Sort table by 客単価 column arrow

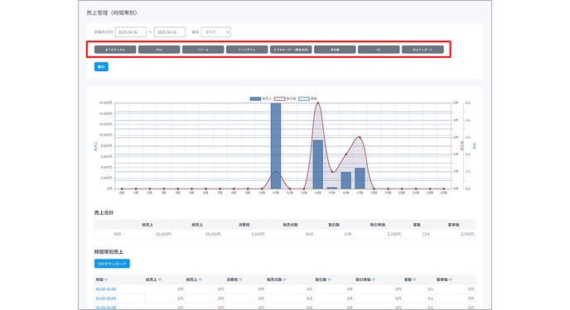[x=451, y=280]
